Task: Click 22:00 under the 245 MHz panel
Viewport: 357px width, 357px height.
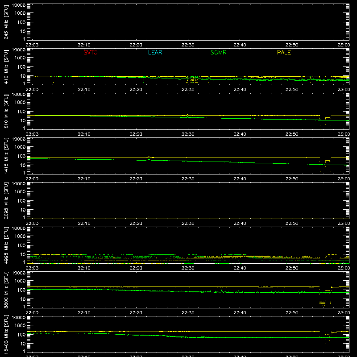Action: click(x=32, y=45)
